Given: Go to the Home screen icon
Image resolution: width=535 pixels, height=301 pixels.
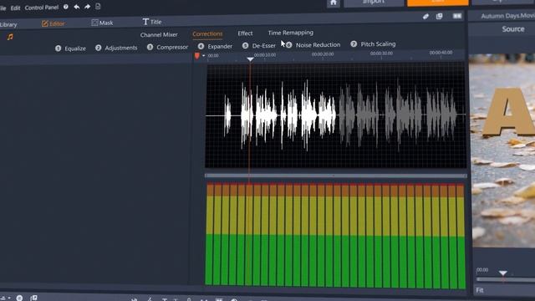Looking at the screenshot, I should point(334,3).
